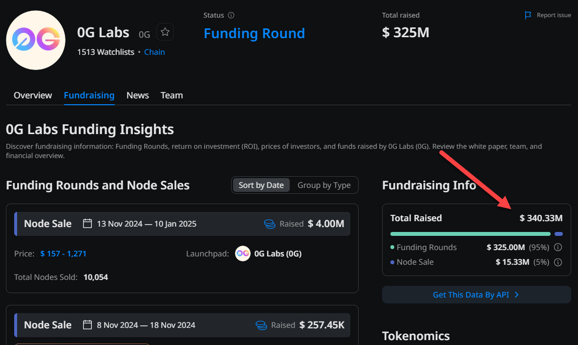
Task: Open the Chain category link
Action: 154,52
